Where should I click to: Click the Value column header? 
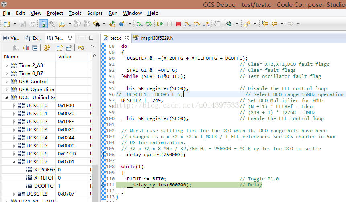pos(64,57)
